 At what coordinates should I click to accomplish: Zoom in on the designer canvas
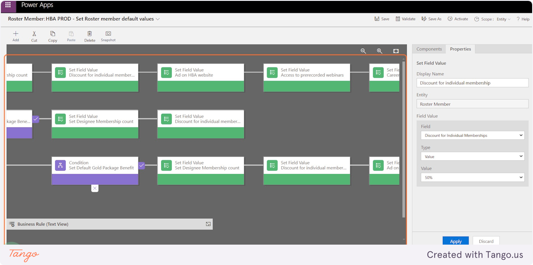pyautogui.click(x=380, y=51)
